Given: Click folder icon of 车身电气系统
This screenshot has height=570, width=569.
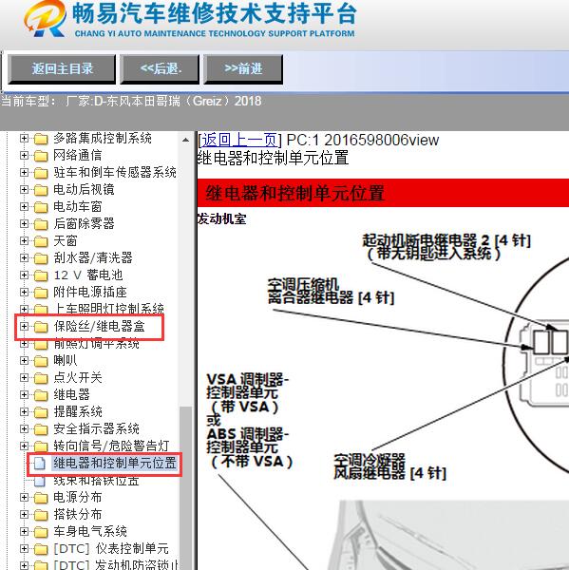Looking at the screenshot, I should tap(41, 532).
